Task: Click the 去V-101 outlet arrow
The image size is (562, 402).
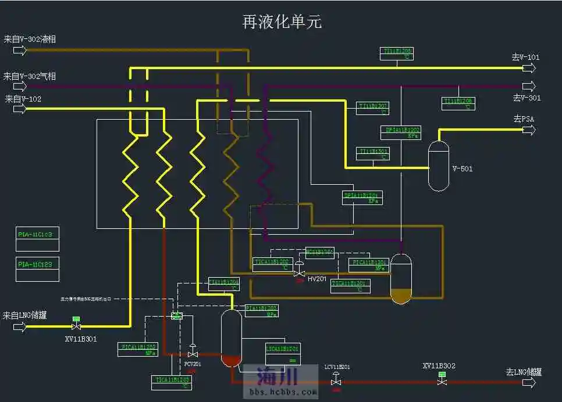Action: (529, 68)
